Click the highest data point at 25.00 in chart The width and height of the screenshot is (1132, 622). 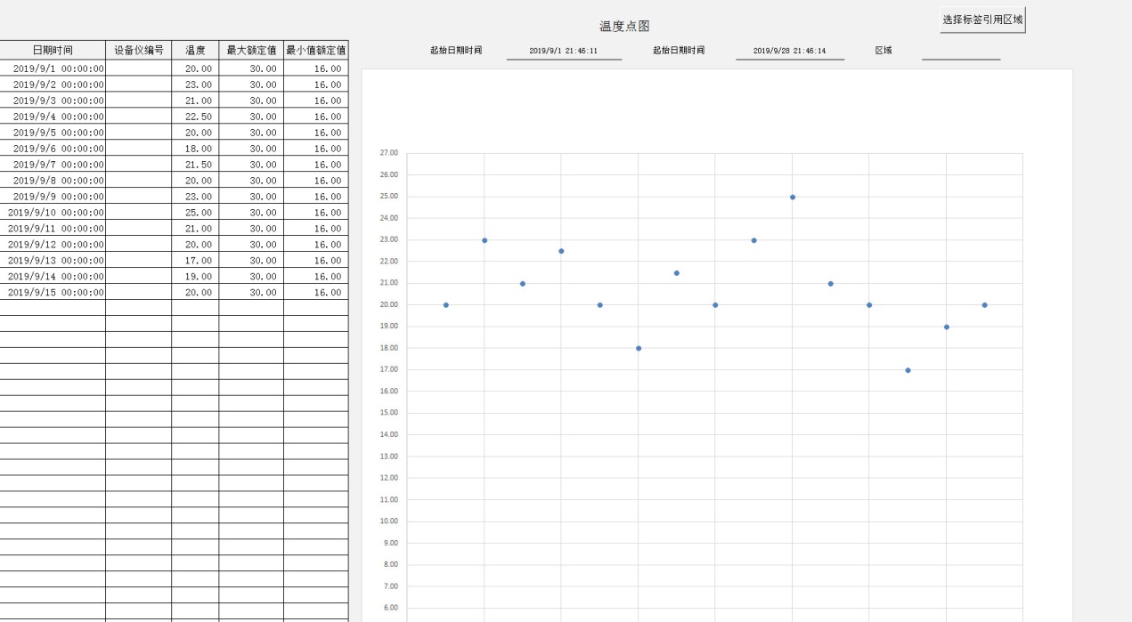click(x=793, y=197)
